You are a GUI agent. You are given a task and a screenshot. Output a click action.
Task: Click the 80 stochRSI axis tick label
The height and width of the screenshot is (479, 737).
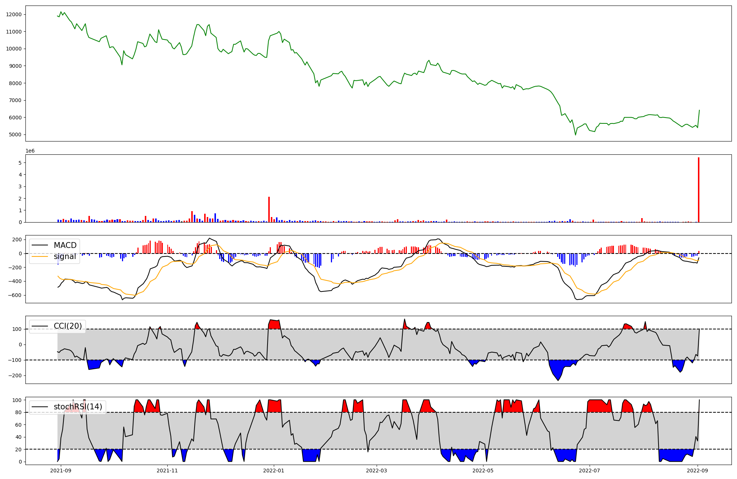pyautogui.click(x=18, y=413)
